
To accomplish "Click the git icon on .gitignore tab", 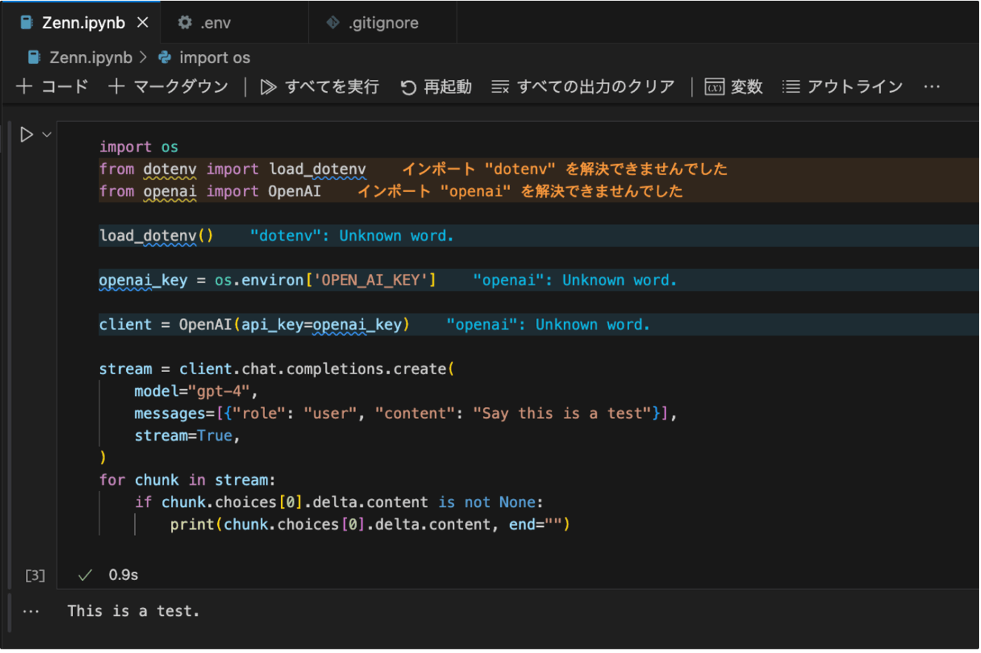I will pyautogui.click(x=333, y=22).
